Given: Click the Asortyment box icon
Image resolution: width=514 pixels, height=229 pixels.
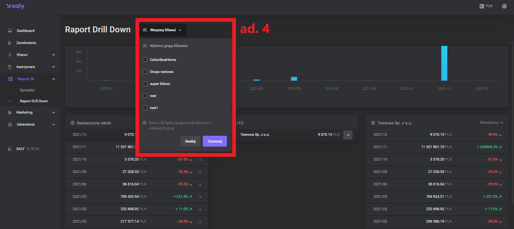Looking at the screenshot, I should pos(10,67).
